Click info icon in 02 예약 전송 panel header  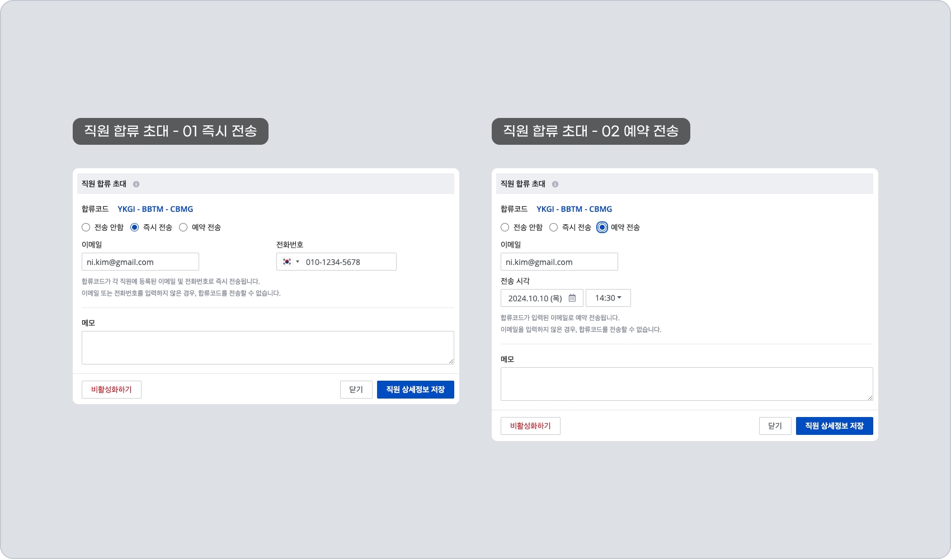tap(555, 184)
